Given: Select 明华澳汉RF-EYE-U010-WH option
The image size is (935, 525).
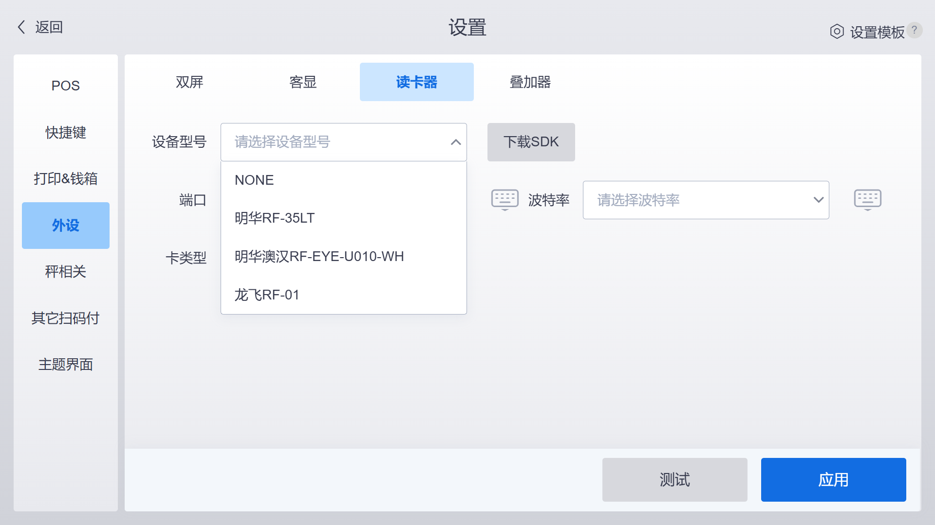Looking at the screenshot, I should point(319,256).
